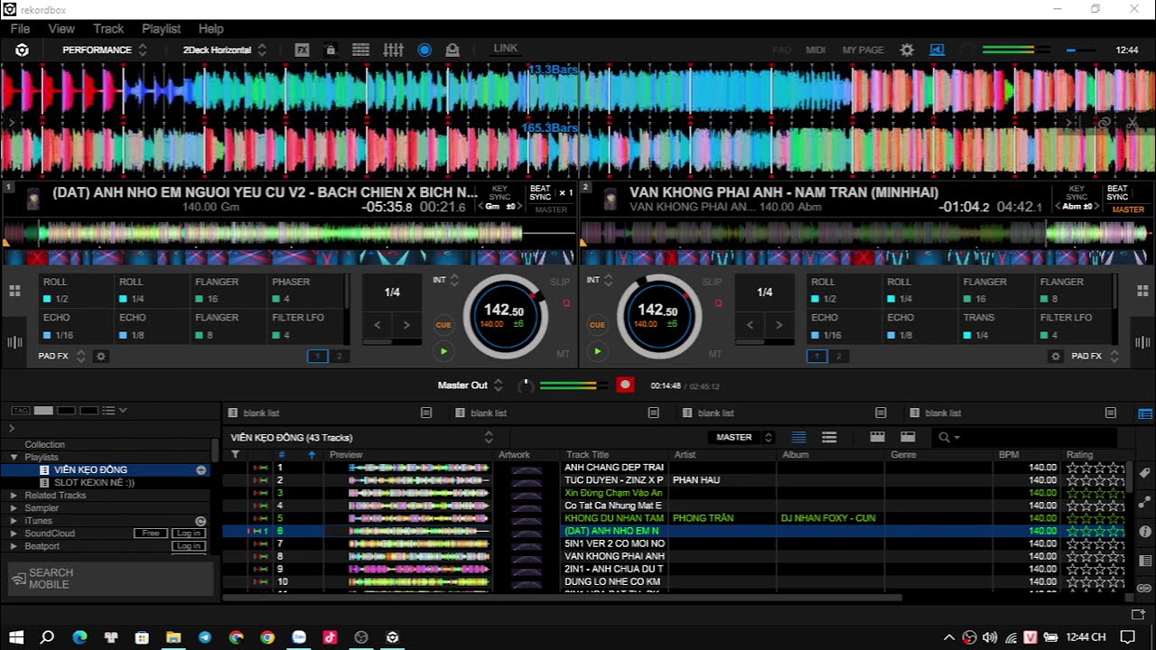Toggle deck 1 KEY SYNC

pyautogui.click(x=499, y=193)
